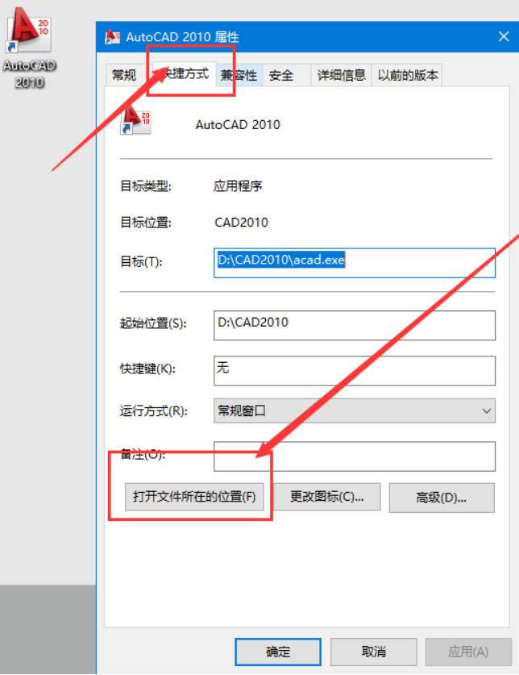
Task: Focus the 快捷键(K) field showing 无
Action: click(354, 370)
